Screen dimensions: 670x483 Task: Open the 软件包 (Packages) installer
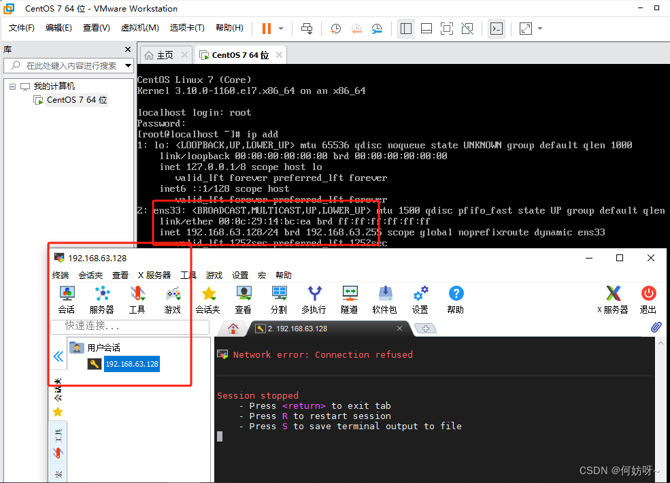(x=385, y=299)
